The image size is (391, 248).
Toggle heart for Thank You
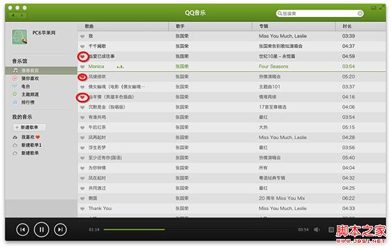pyautogui.click(x=82, y=209)
